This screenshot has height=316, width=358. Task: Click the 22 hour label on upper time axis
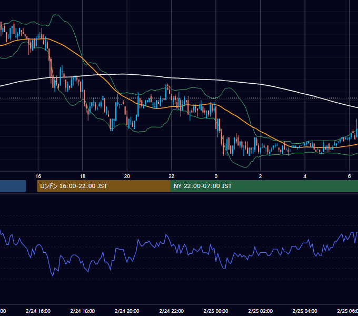[172, 176]
